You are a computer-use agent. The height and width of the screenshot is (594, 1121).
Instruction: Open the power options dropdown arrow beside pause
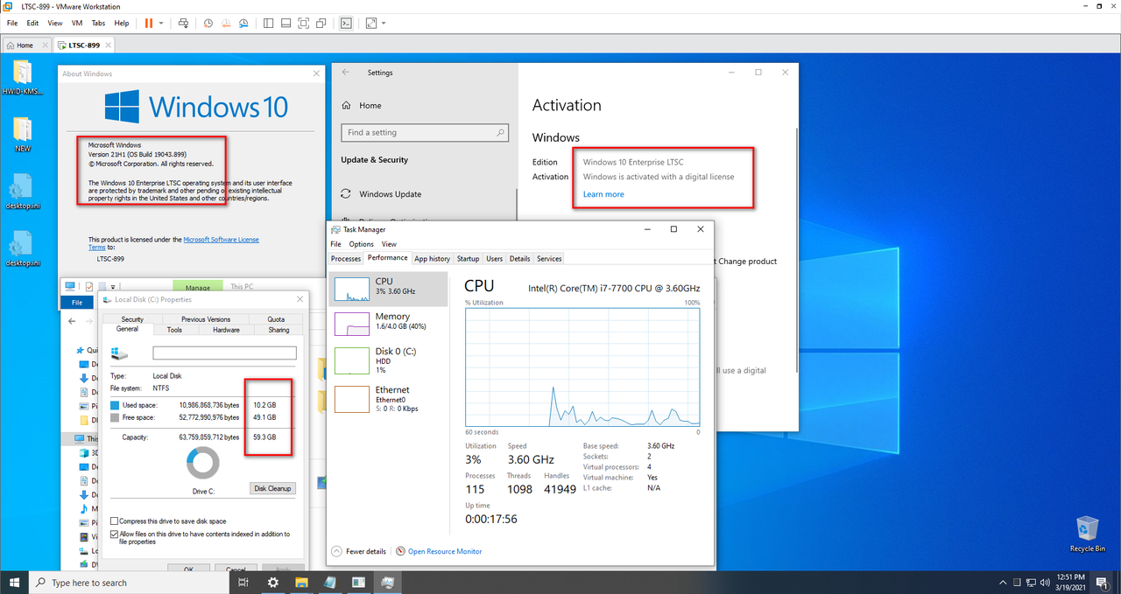coord(160,23)
